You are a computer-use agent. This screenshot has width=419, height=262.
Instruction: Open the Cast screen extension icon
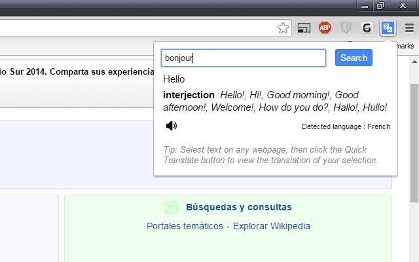(x=304, y=28)
